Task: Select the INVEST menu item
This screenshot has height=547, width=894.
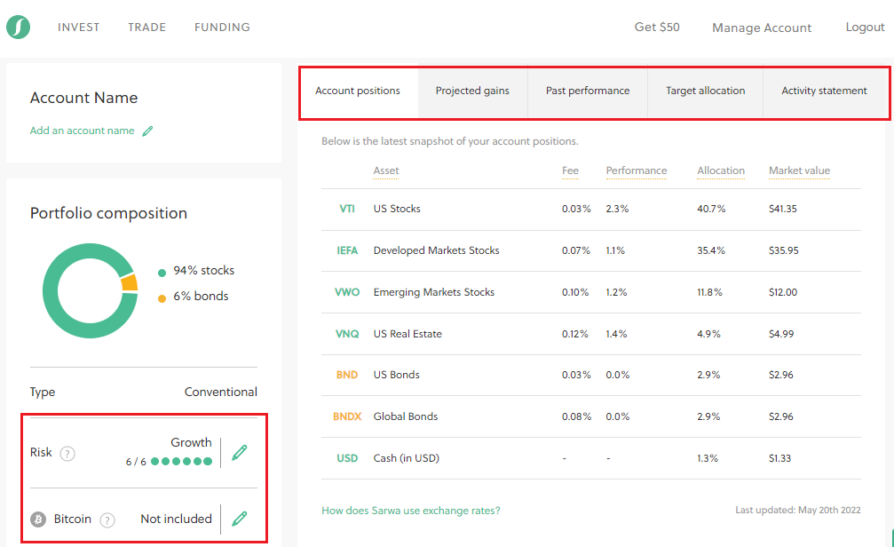Action: point(78,27)
